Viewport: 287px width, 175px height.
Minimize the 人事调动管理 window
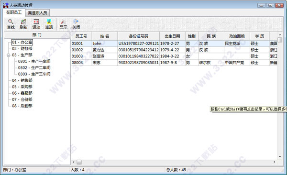point(261,5)
